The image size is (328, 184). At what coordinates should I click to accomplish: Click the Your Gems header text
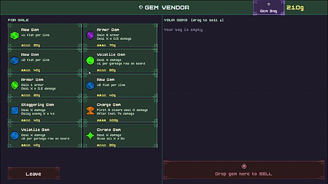pyautogui.click(x=176, y=20)
